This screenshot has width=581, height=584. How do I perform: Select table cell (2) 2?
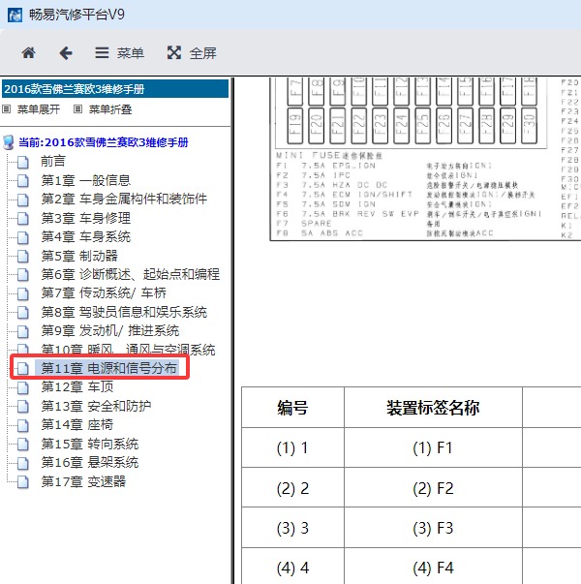click(292, 488)
